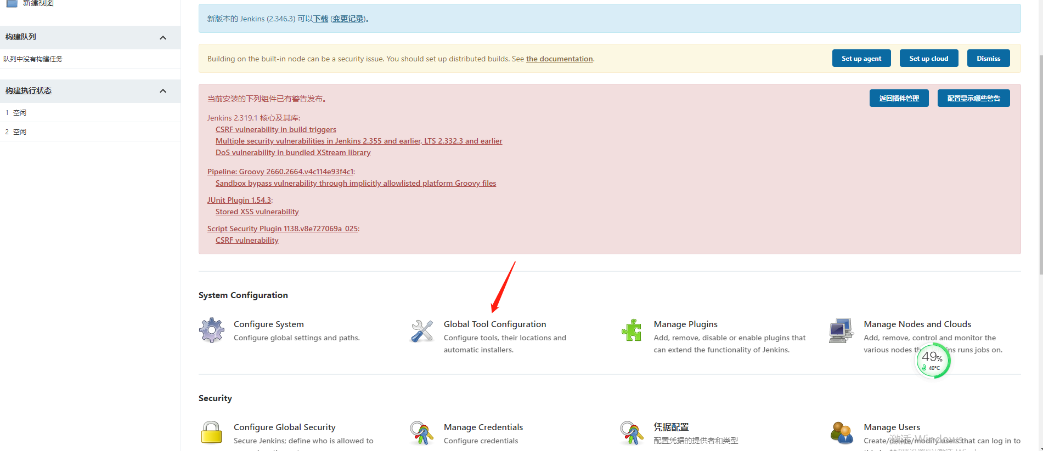This screenshot has width=1043, height=451.
Task: Click the Set up agent button
Action: (861, 59)
